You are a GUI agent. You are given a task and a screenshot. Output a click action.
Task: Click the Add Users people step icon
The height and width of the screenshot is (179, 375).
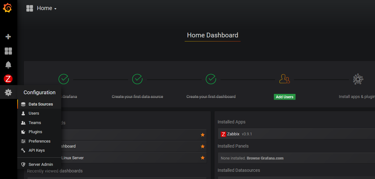(x=285, y=79)
